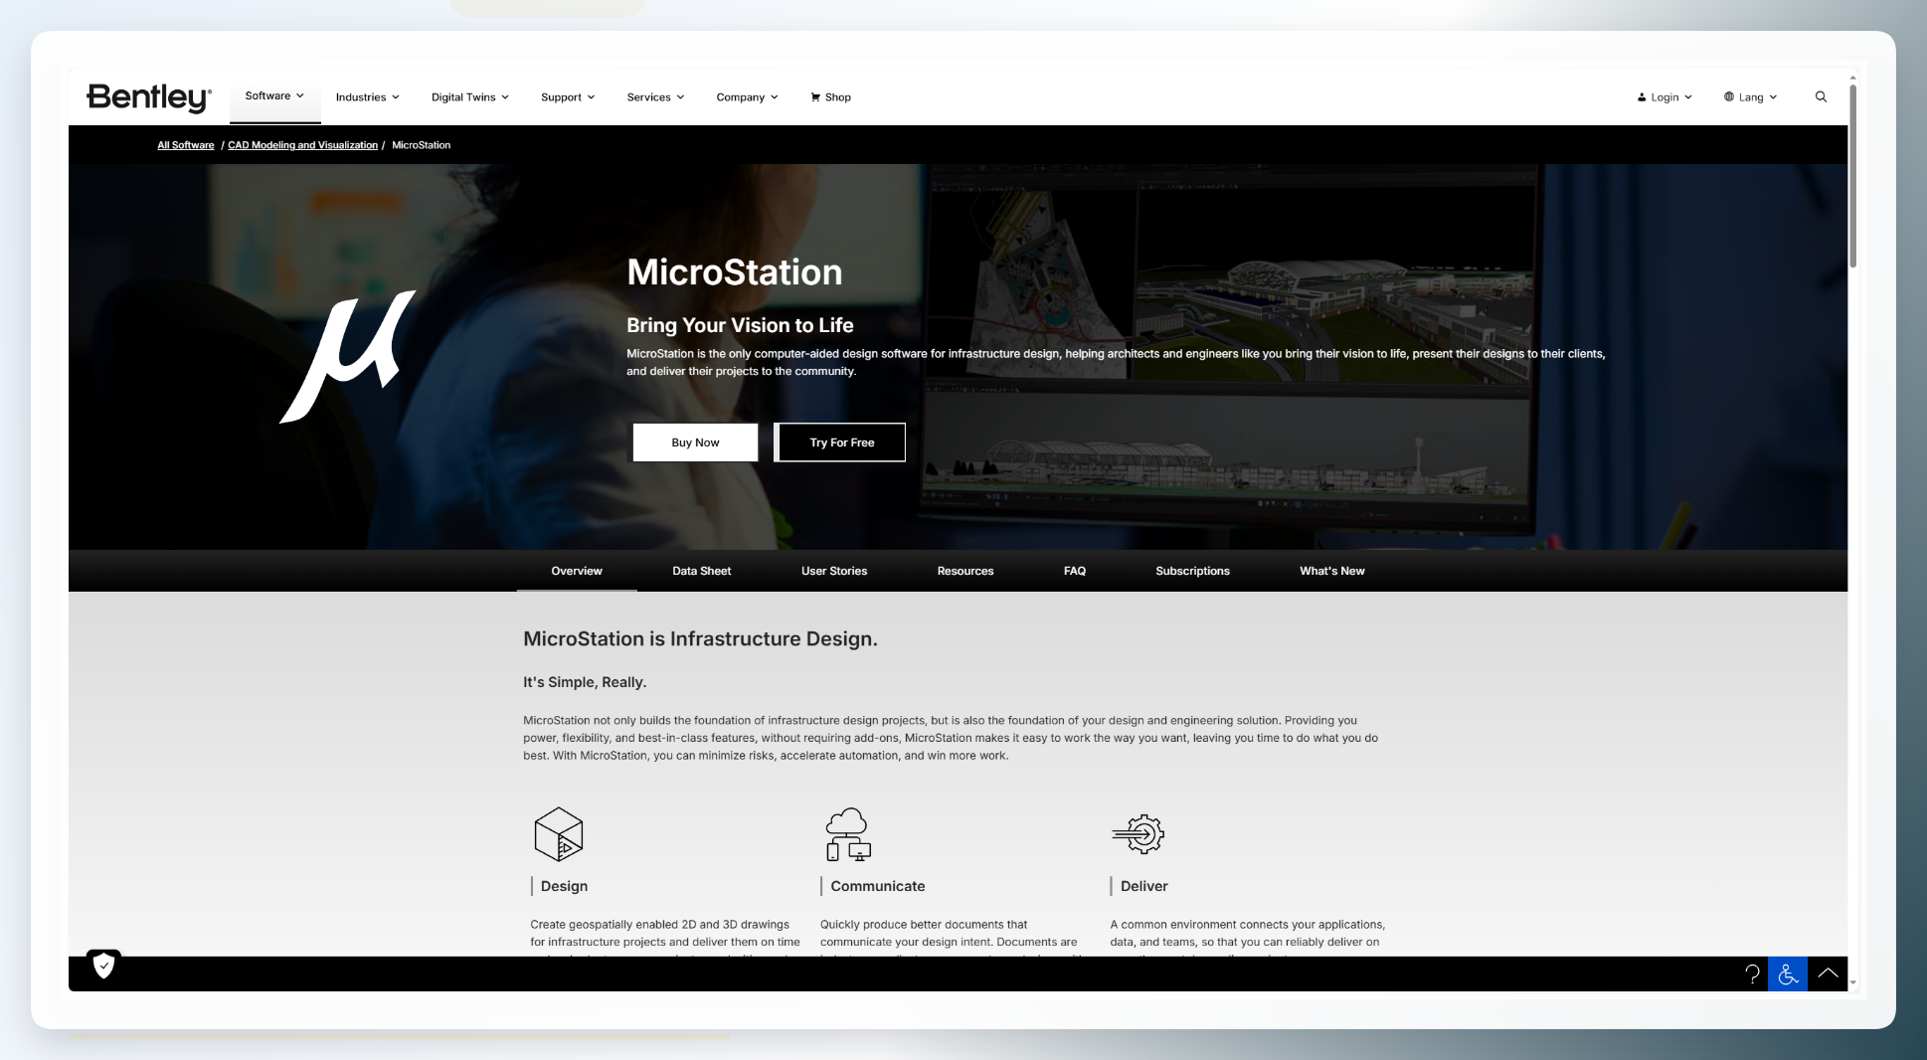1927x1060 pixels.
Task: Click the Buy Now button
Action: (695, 442)
